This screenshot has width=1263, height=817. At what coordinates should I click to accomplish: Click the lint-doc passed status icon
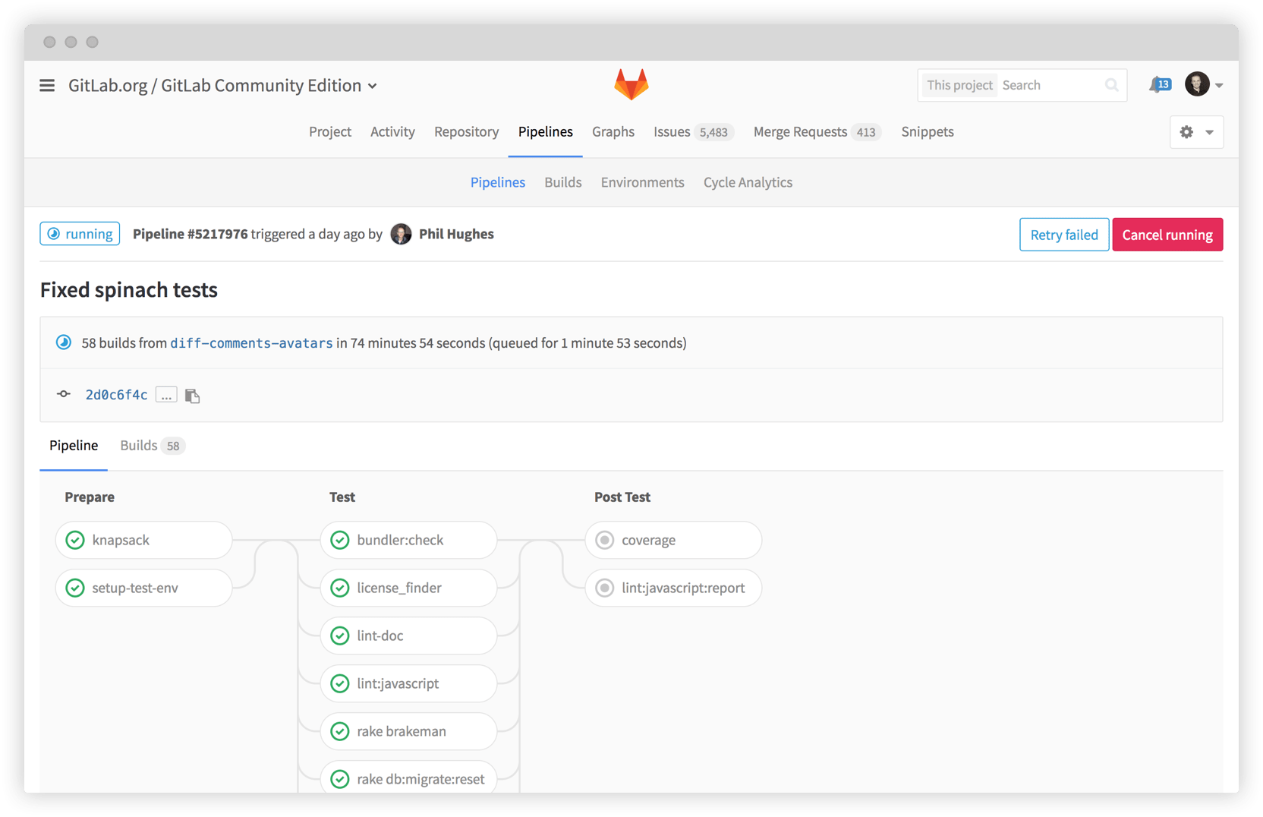click(x=340, y=636)
